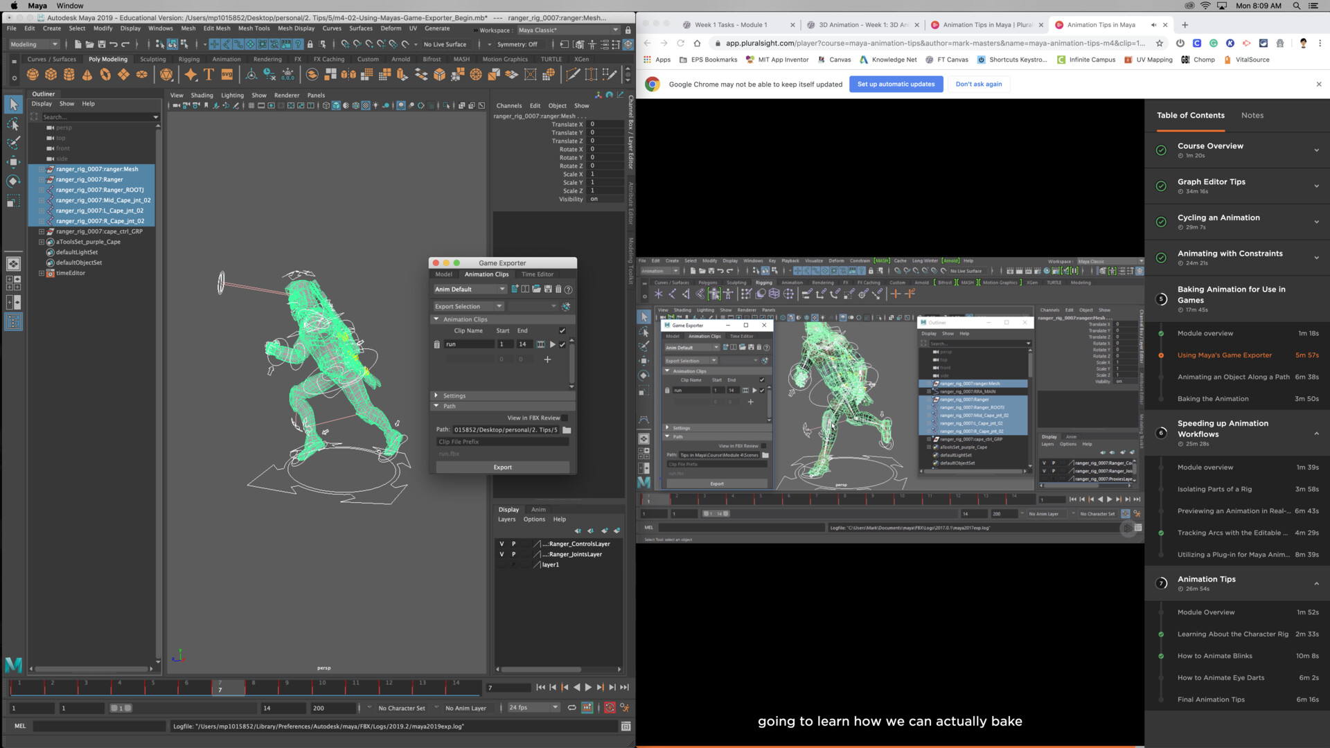This screenshot has width=1330, height=748.
Task: Enable the View in FBX Review checkbox
Action: (x=565, y=418)
